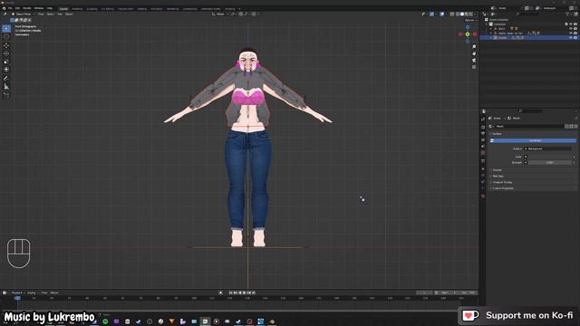Open the Playback popover in timeline
This screenshot has width=580, height=326.
(17, 292)
